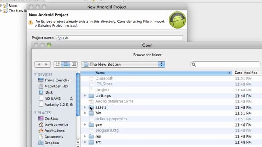Image resolution: width=262 pixels, height=147 pixels.
Task: Open Documents in sidebar
Action: point(51,137)
